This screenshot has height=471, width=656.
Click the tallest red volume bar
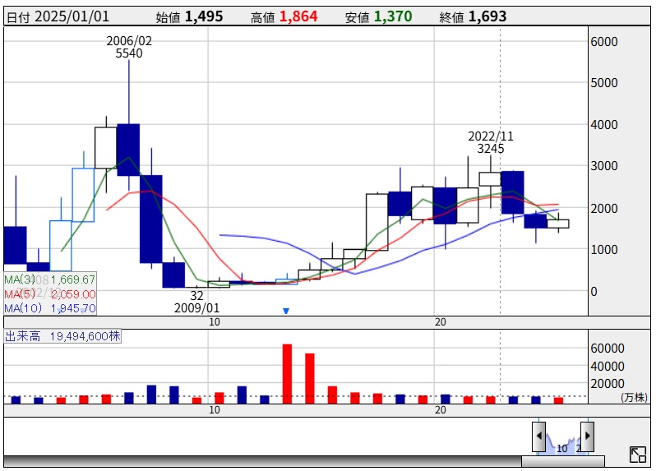[287, 372]
